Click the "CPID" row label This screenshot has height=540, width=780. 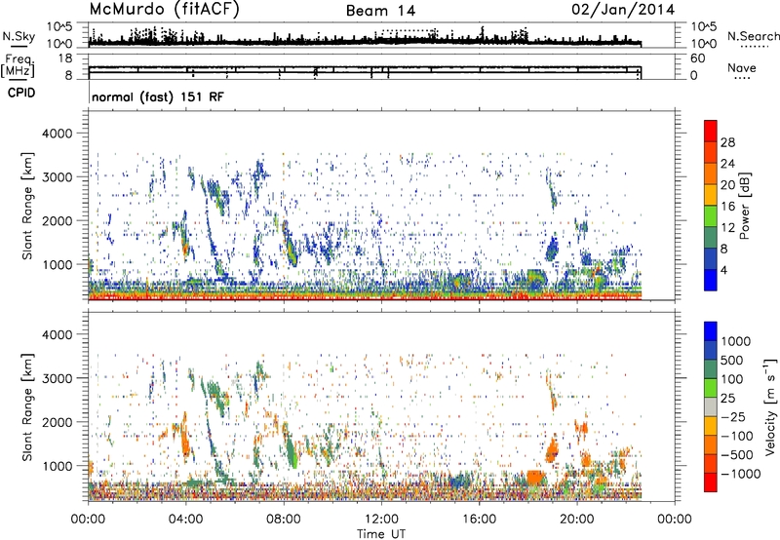[x=21, y=93]
